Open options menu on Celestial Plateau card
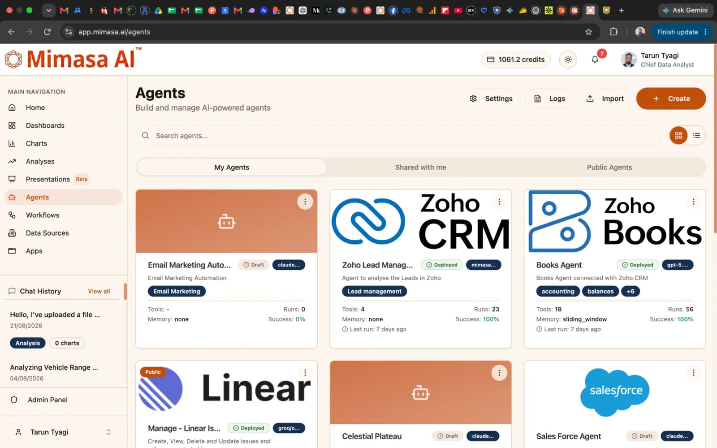This screenshot has height=448, width=717. (499, 373)
